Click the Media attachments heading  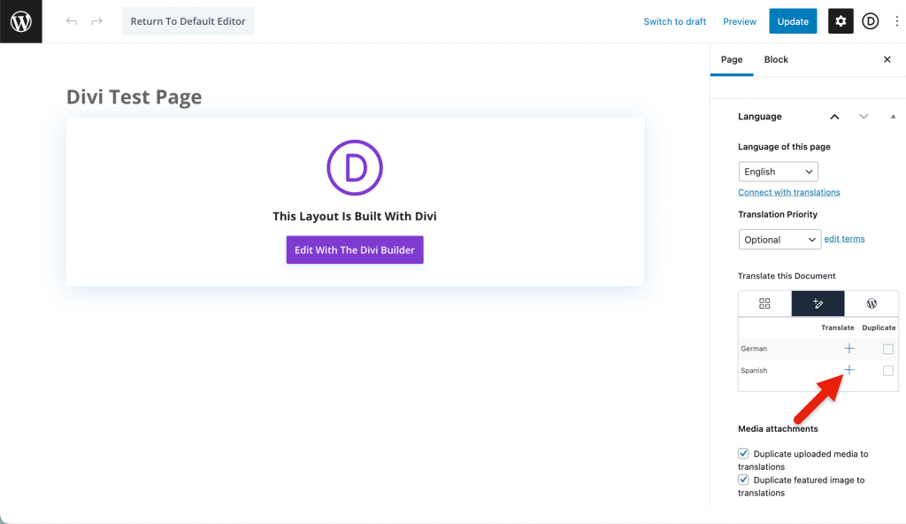778,428
